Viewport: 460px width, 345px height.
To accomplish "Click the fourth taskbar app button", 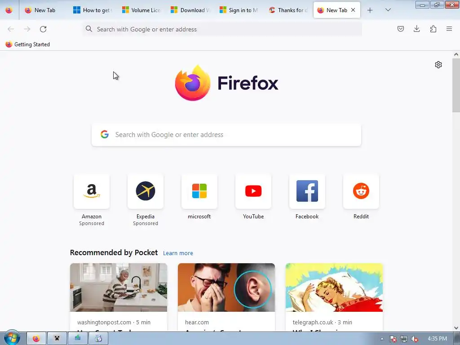I will click(x=98, y=339).
